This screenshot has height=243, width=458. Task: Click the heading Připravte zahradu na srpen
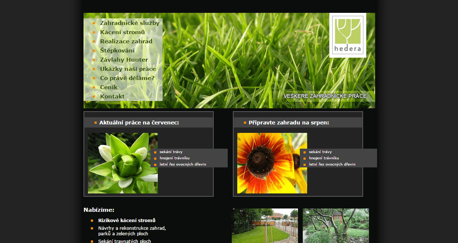tap(289, 123)
